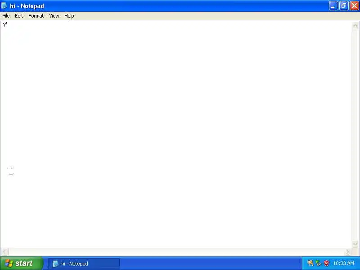Open the Edit menu

coord(19,16)
